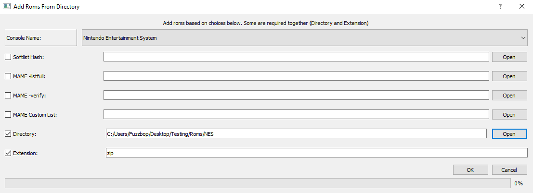Uncheck the Directory checkbox
Image resolution: width=533 pixels, height=193 pixels.
coord(8,134)
